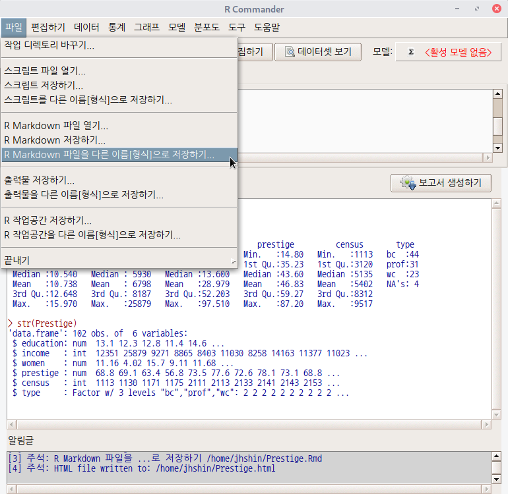Close the R Commander window

point(496,9)
